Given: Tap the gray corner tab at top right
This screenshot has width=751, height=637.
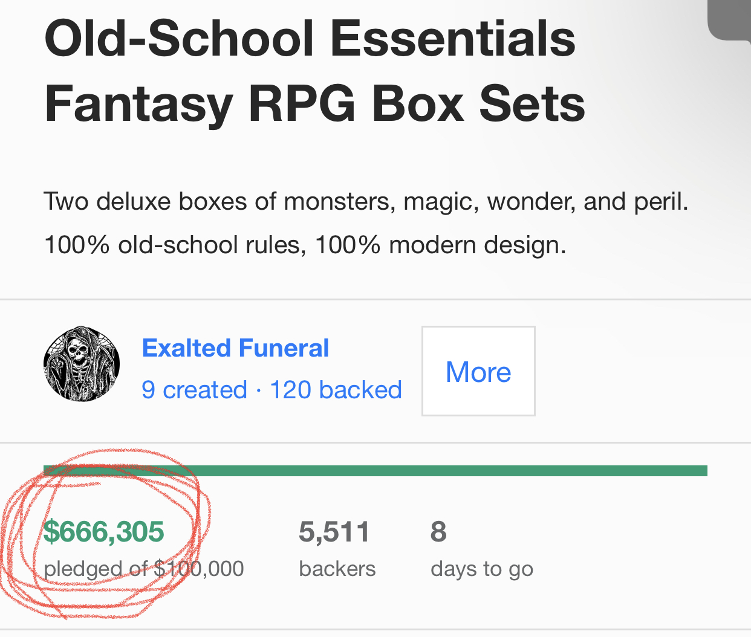Looking at the screenshot, I should (x=730, y=18).
